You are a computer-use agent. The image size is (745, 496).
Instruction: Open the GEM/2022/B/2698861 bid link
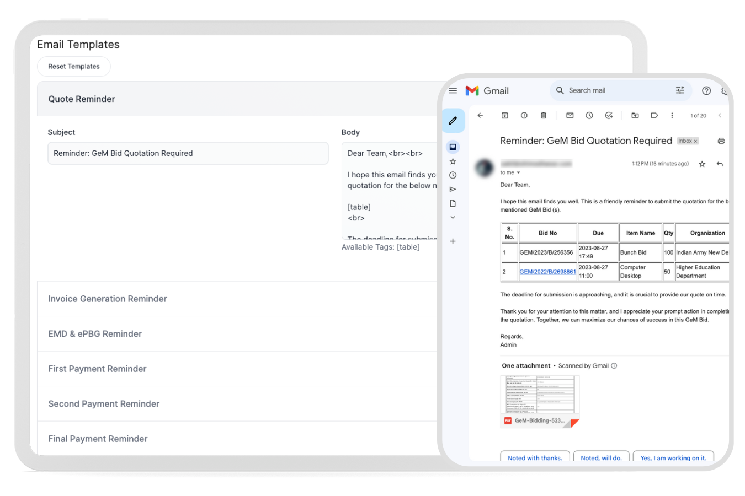pyautogui.click(x=547, y=272)
